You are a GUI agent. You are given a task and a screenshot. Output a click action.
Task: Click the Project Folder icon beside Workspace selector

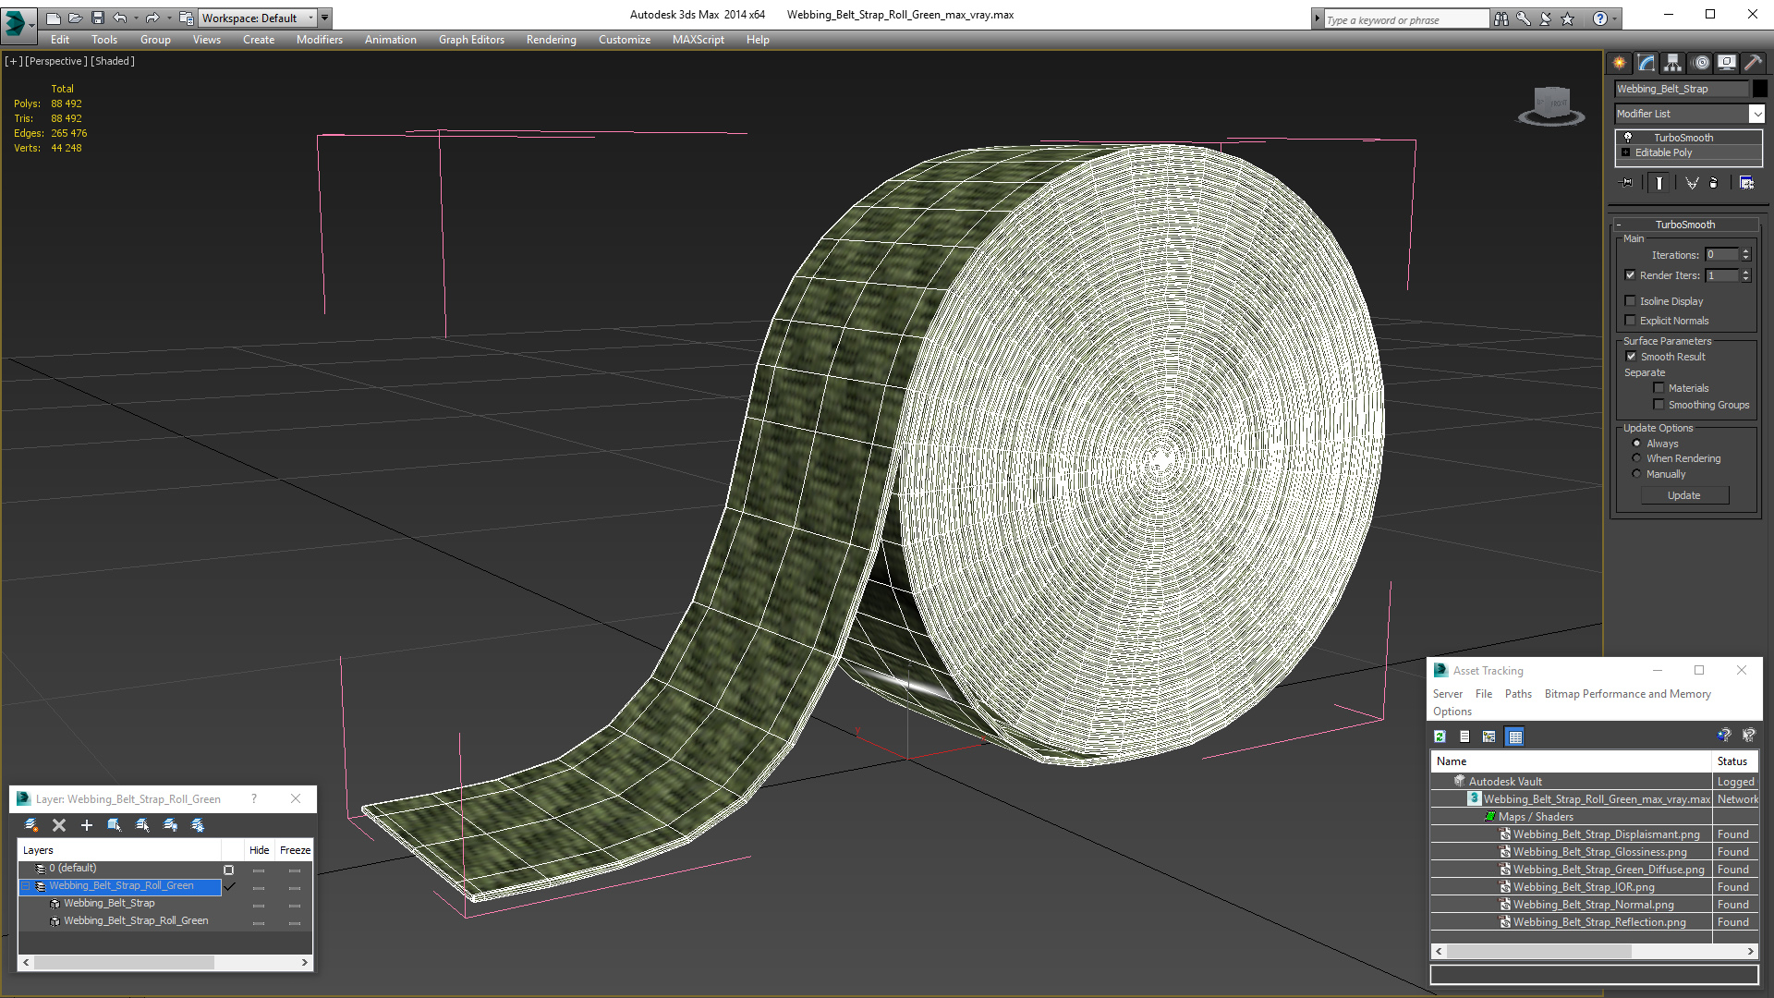point(186,18)
